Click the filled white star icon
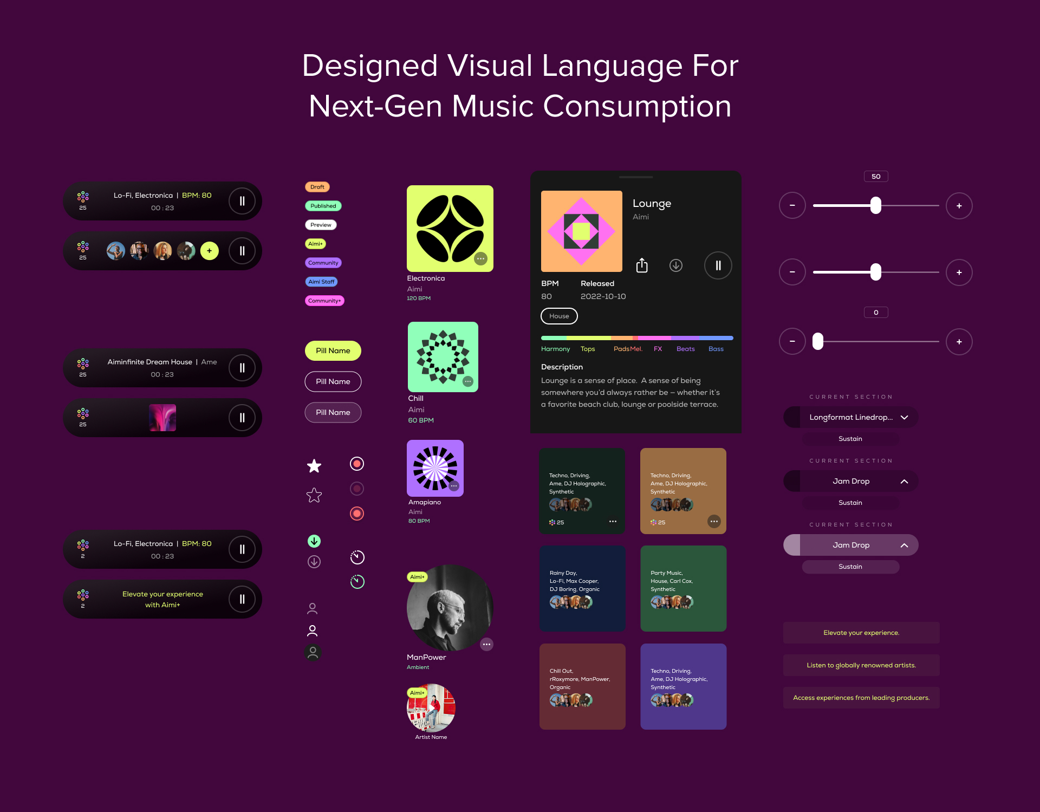 [x=314, y=466]
